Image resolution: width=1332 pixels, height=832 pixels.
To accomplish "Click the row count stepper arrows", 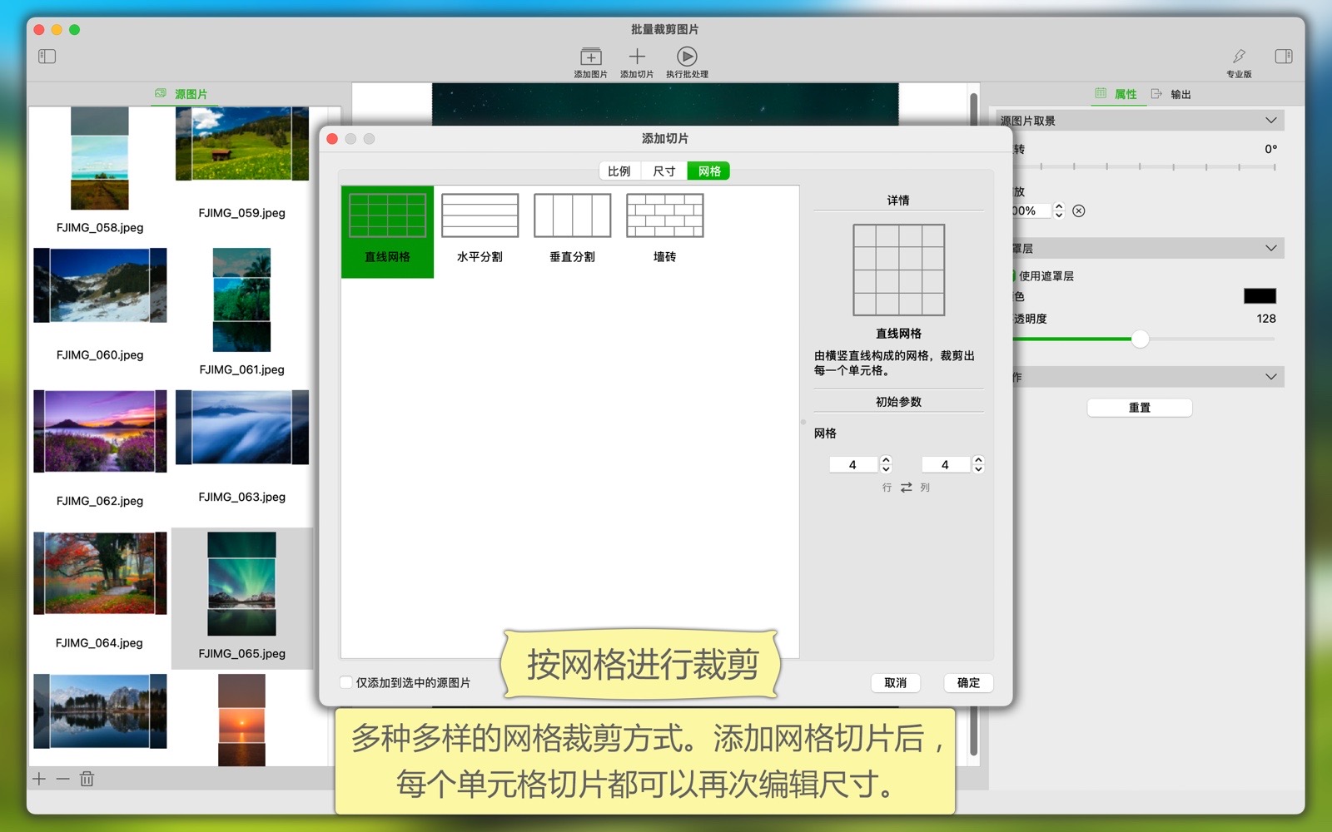I will click(x=886, y=464).
